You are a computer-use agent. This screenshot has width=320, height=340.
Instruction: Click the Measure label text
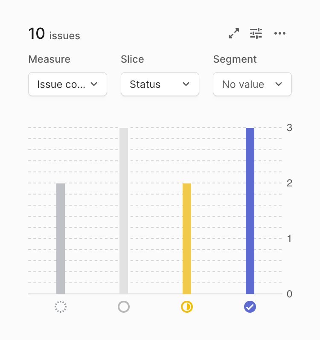(x=49, y=59)
